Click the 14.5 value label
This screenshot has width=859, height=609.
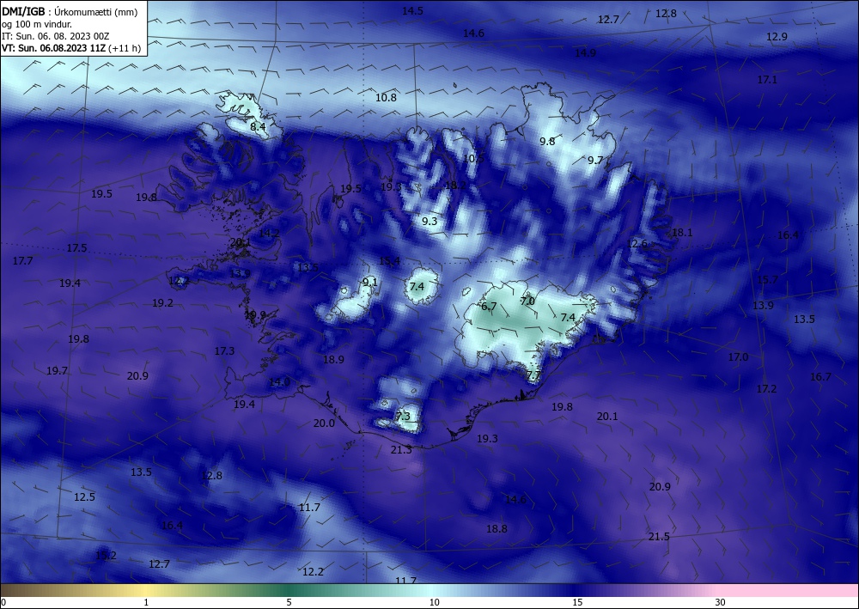(x=412, y=11)
